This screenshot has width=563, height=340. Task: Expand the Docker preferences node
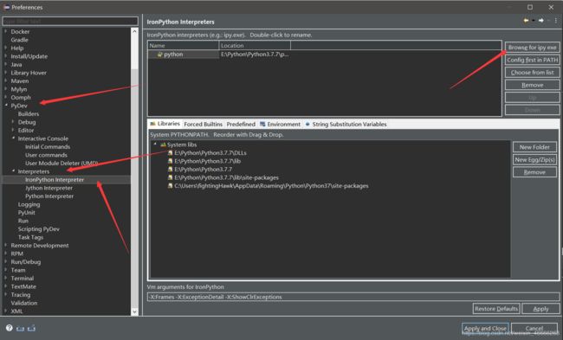[6, 31]
